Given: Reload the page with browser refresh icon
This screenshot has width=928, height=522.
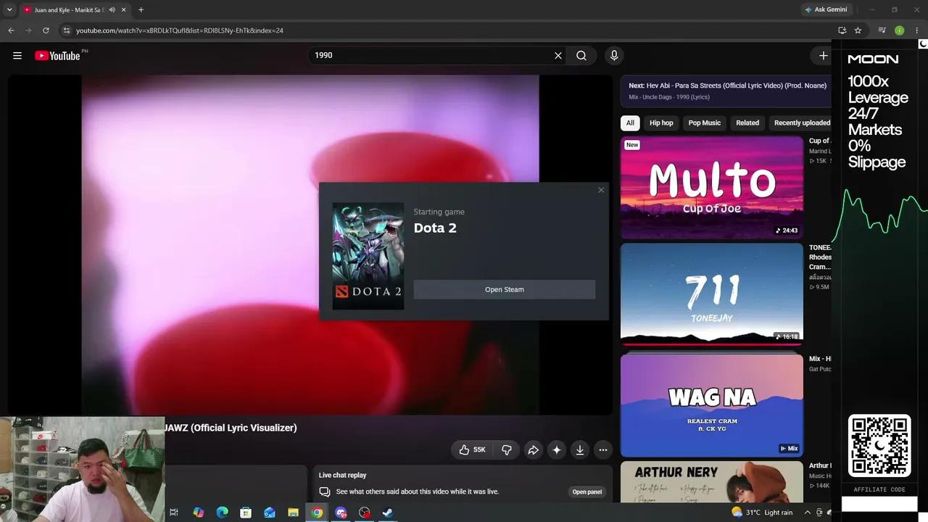Looking at the screenshot, I should click(x=46, y=30).
